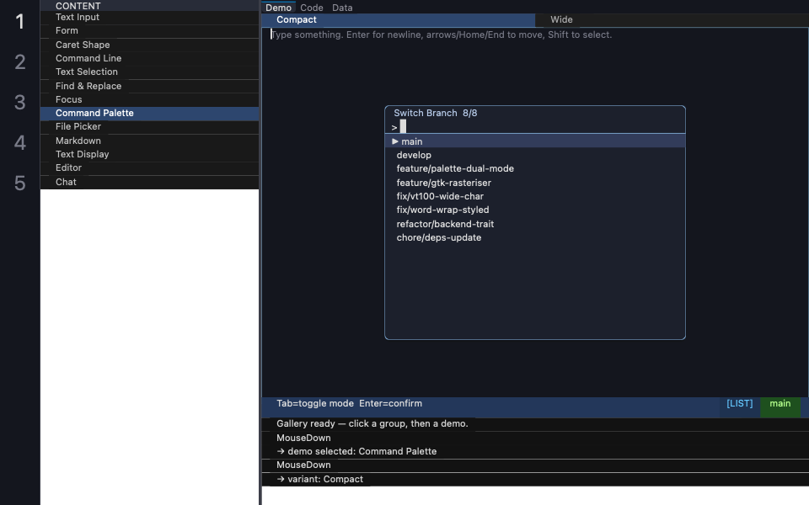Switch to the Wide variant tab
This screenshot has height=505, width=809.
672,19
